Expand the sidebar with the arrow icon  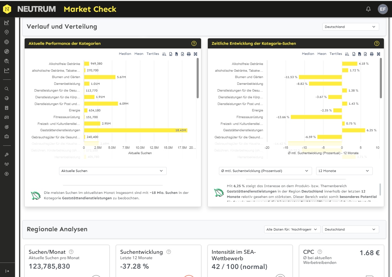coord(7,271)
